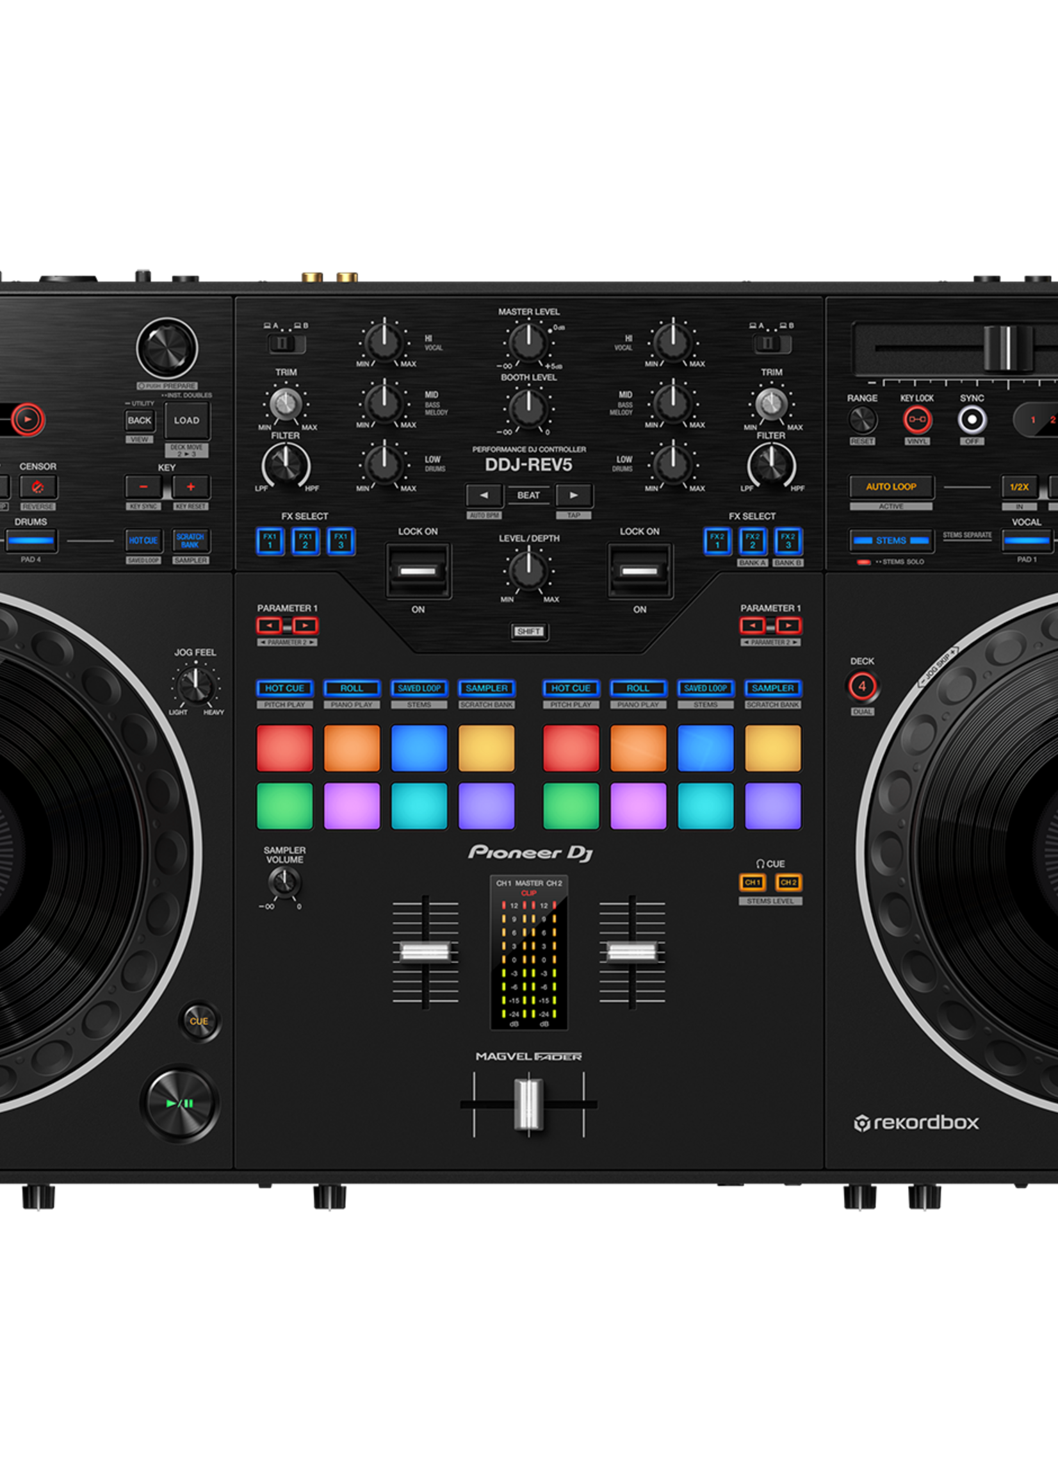Flip the right channel A/B input switch
The height and width of the screenshot is (1482, 1058).
pyautogui.click(x=772, y=343)
